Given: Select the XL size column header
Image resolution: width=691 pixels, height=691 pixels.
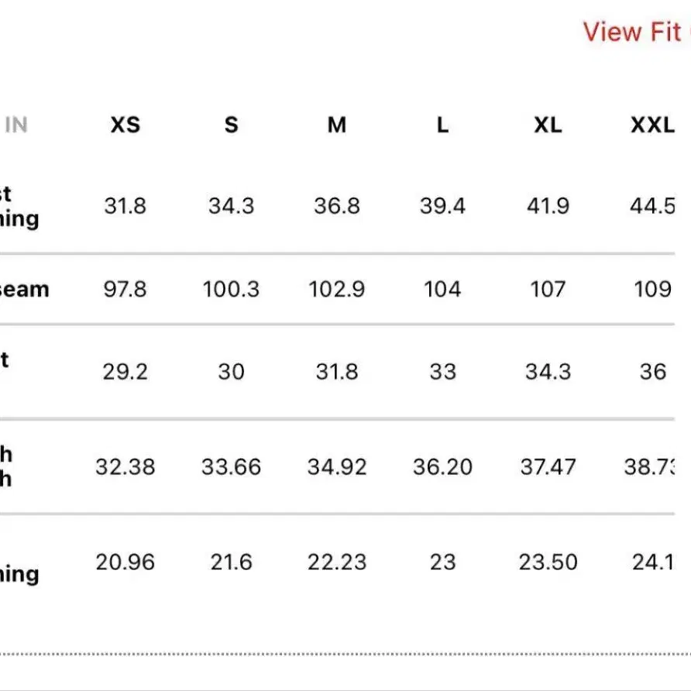Looking at the screenshot, I should [x=548, y=125].
